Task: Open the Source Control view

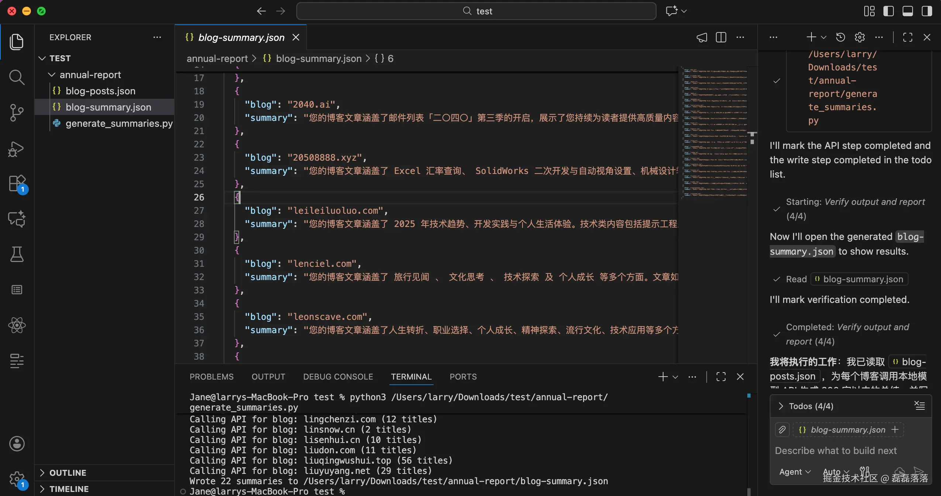Action: tap(17, 113)
